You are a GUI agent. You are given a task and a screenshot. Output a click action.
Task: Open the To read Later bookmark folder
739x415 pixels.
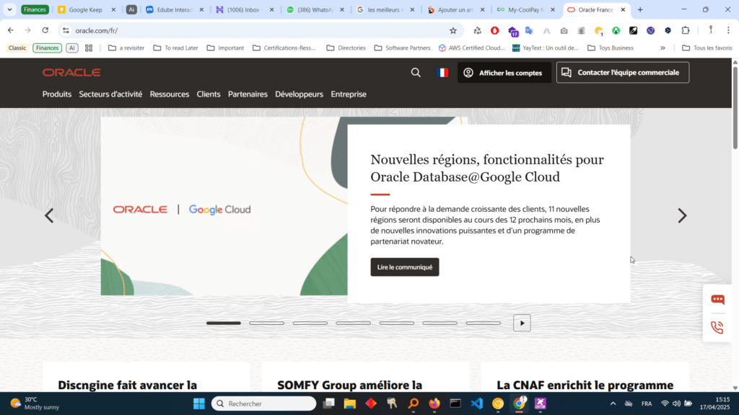(176, 48)
